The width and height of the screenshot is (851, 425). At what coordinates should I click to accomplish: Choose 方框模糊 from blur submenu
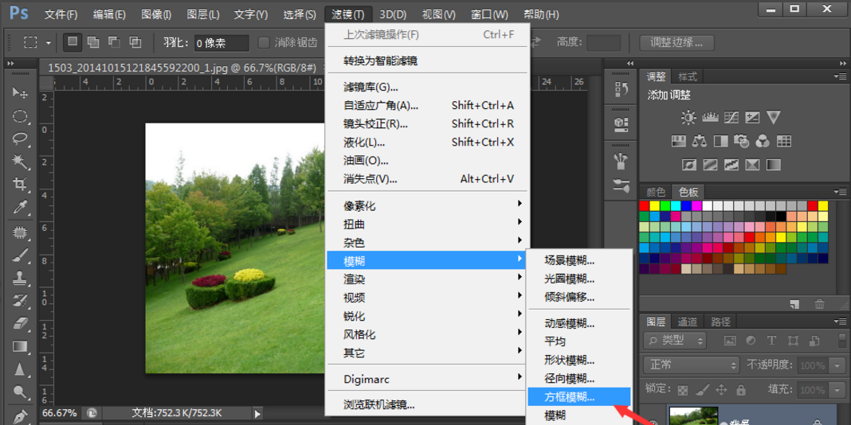569,396
